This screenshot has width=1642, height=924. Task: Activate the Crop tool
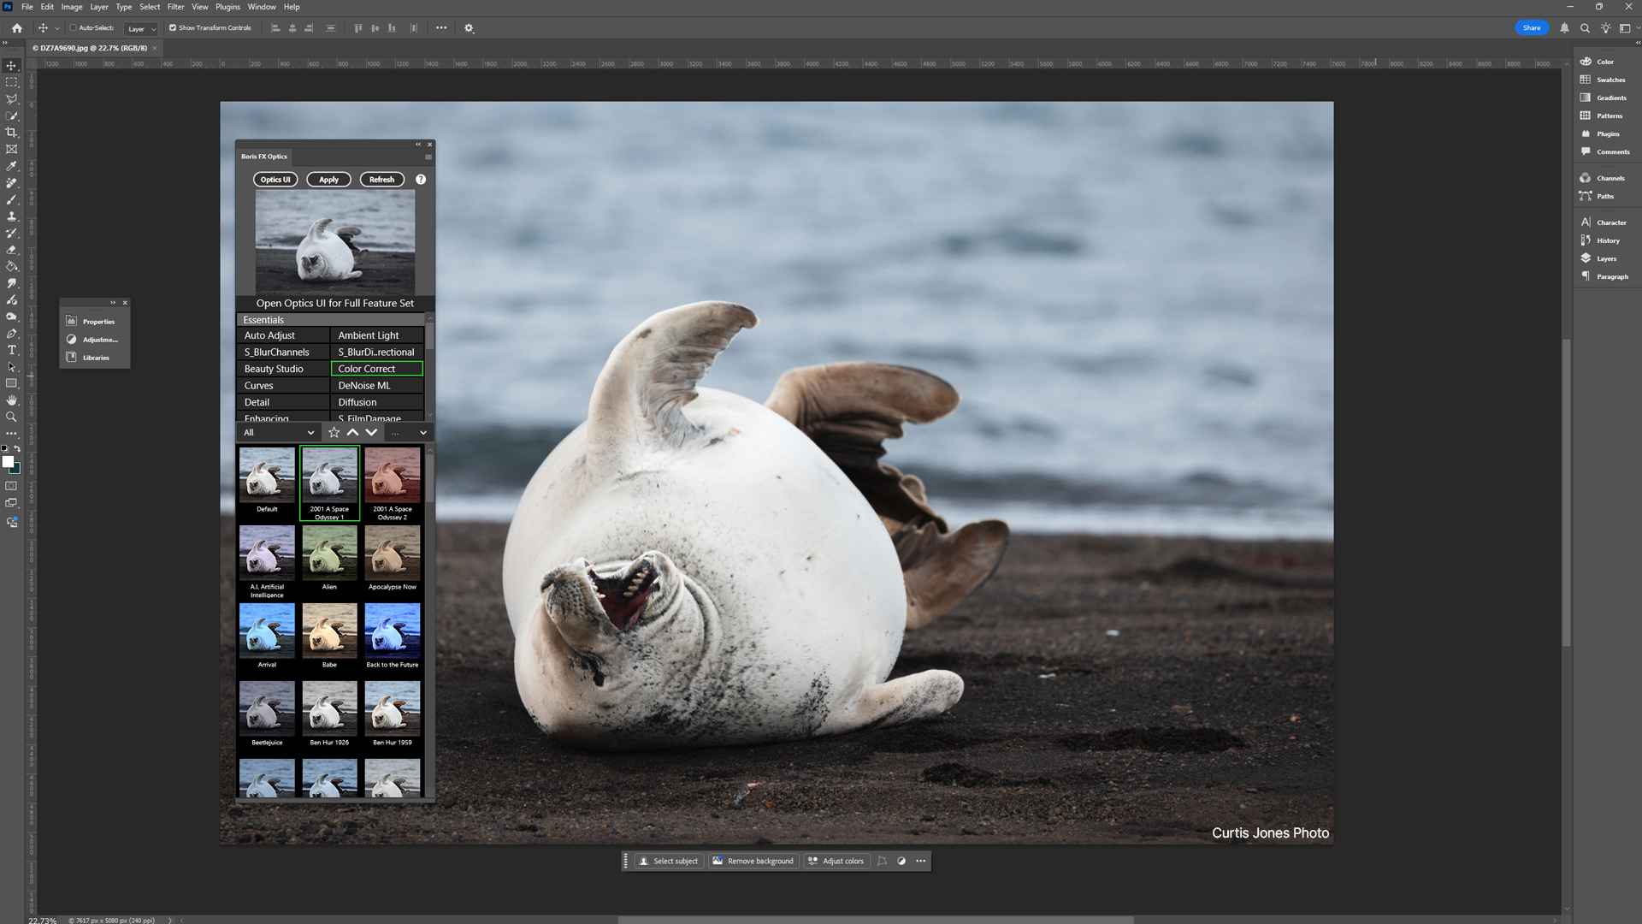point(11,133)
